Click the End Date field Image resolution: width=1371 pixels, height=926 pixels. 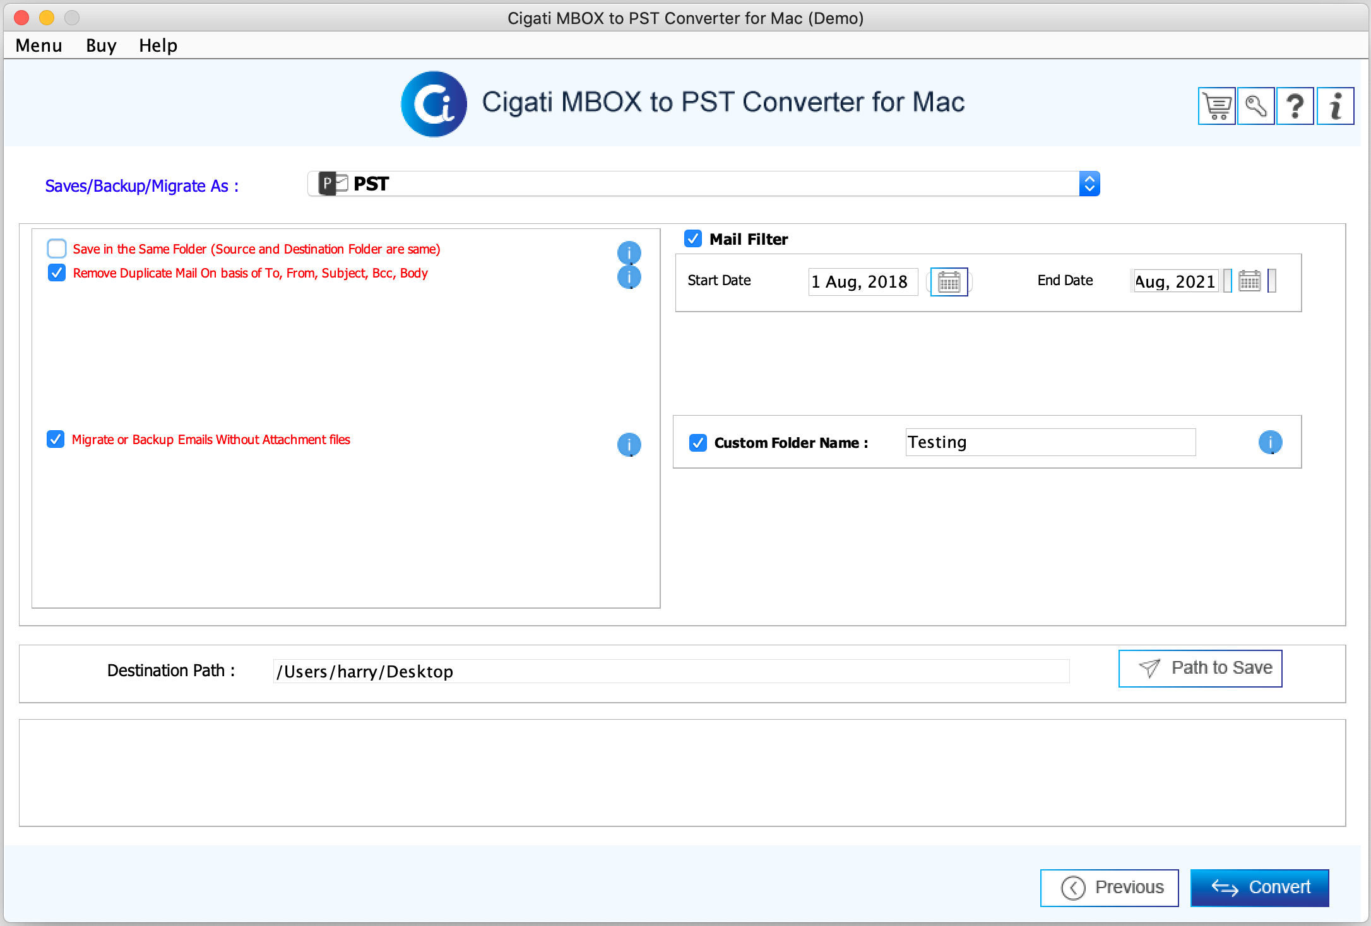[1175, 281]
